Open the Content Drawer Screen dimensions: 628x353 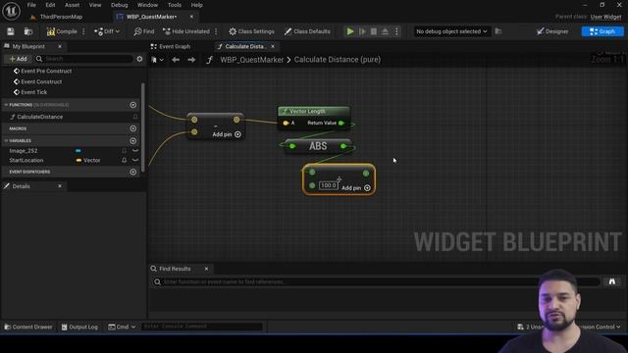[28, 327]
